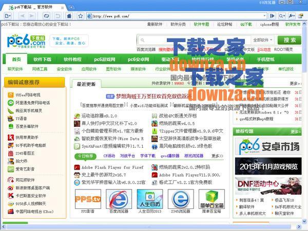Close the pc6下载站 tab
Image resolution: width=308 pixels, height=231 pixels.
coord(62,8)
